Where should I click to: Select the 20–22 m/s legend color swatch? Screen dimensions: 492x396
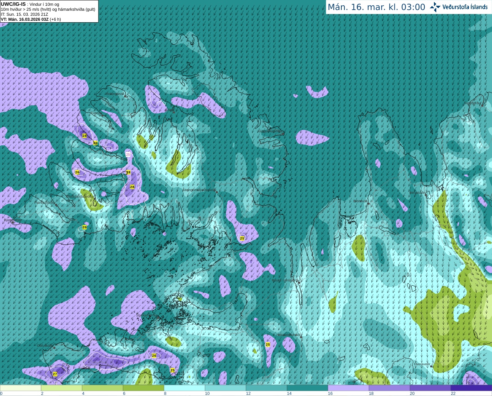click(430, 388)
